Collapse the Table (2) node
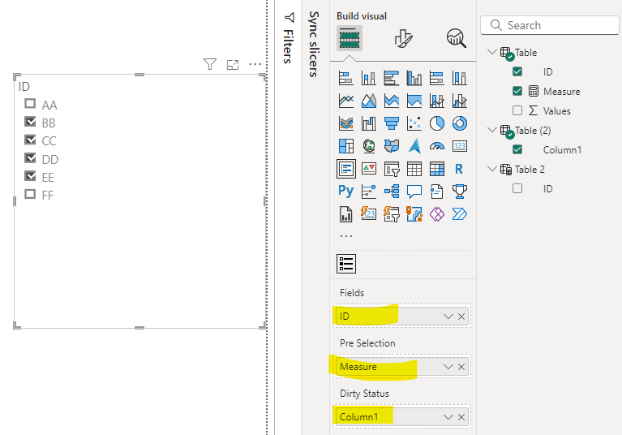 tap(492, 130)
